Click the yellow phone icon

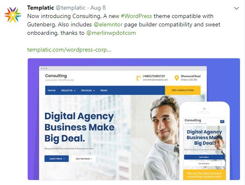pos(138,78)
